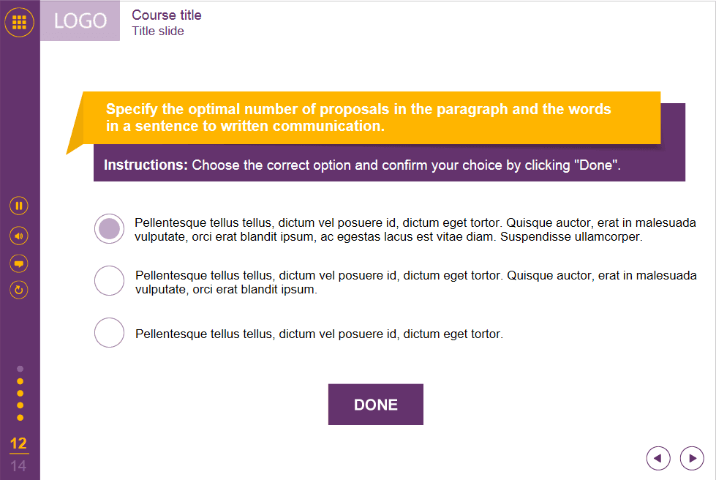Click the second progress dot from the top

(x=20, y=381)
